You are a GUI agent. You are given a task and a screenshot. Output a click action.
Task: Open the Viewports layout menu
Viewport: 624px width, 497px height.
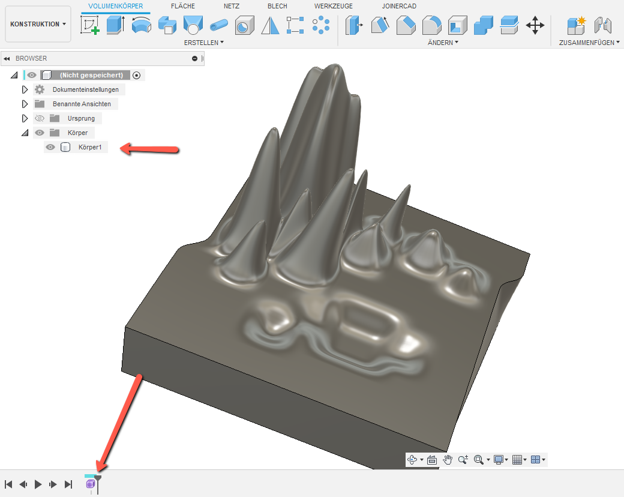(538, 460)
